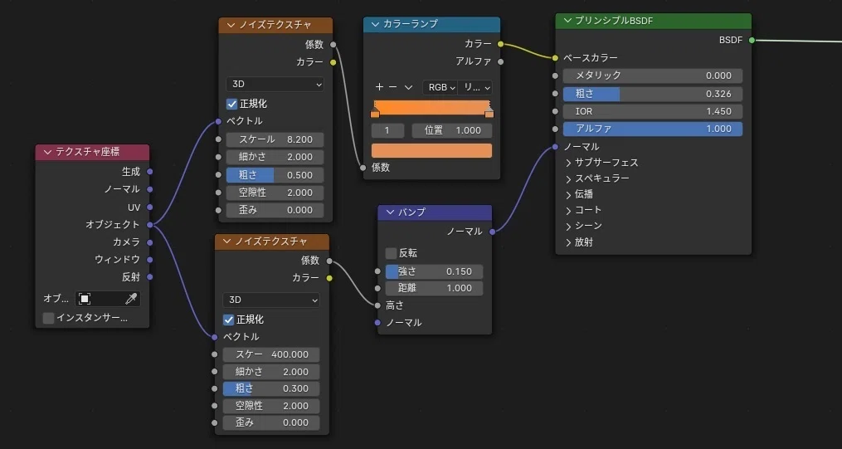Click the color stop index field showing 1
842x449 pixels.
click(x=387, y=130)
